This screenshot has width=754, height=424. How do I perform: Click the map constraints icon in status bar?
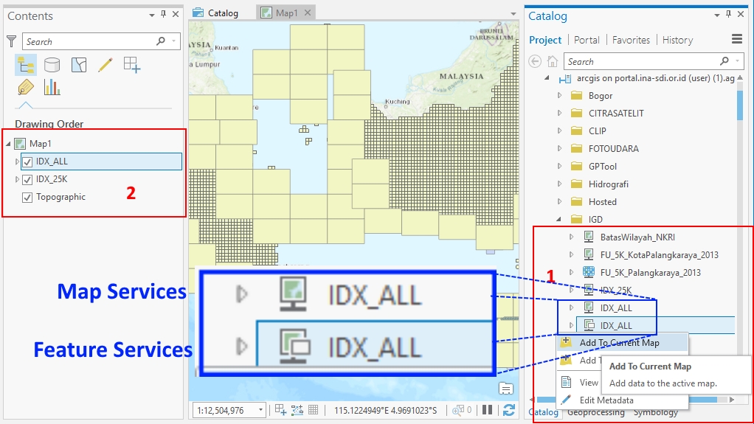(297, 410)
